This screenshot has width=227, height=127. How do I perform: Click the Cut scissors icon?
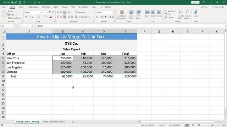coord(9,11)
